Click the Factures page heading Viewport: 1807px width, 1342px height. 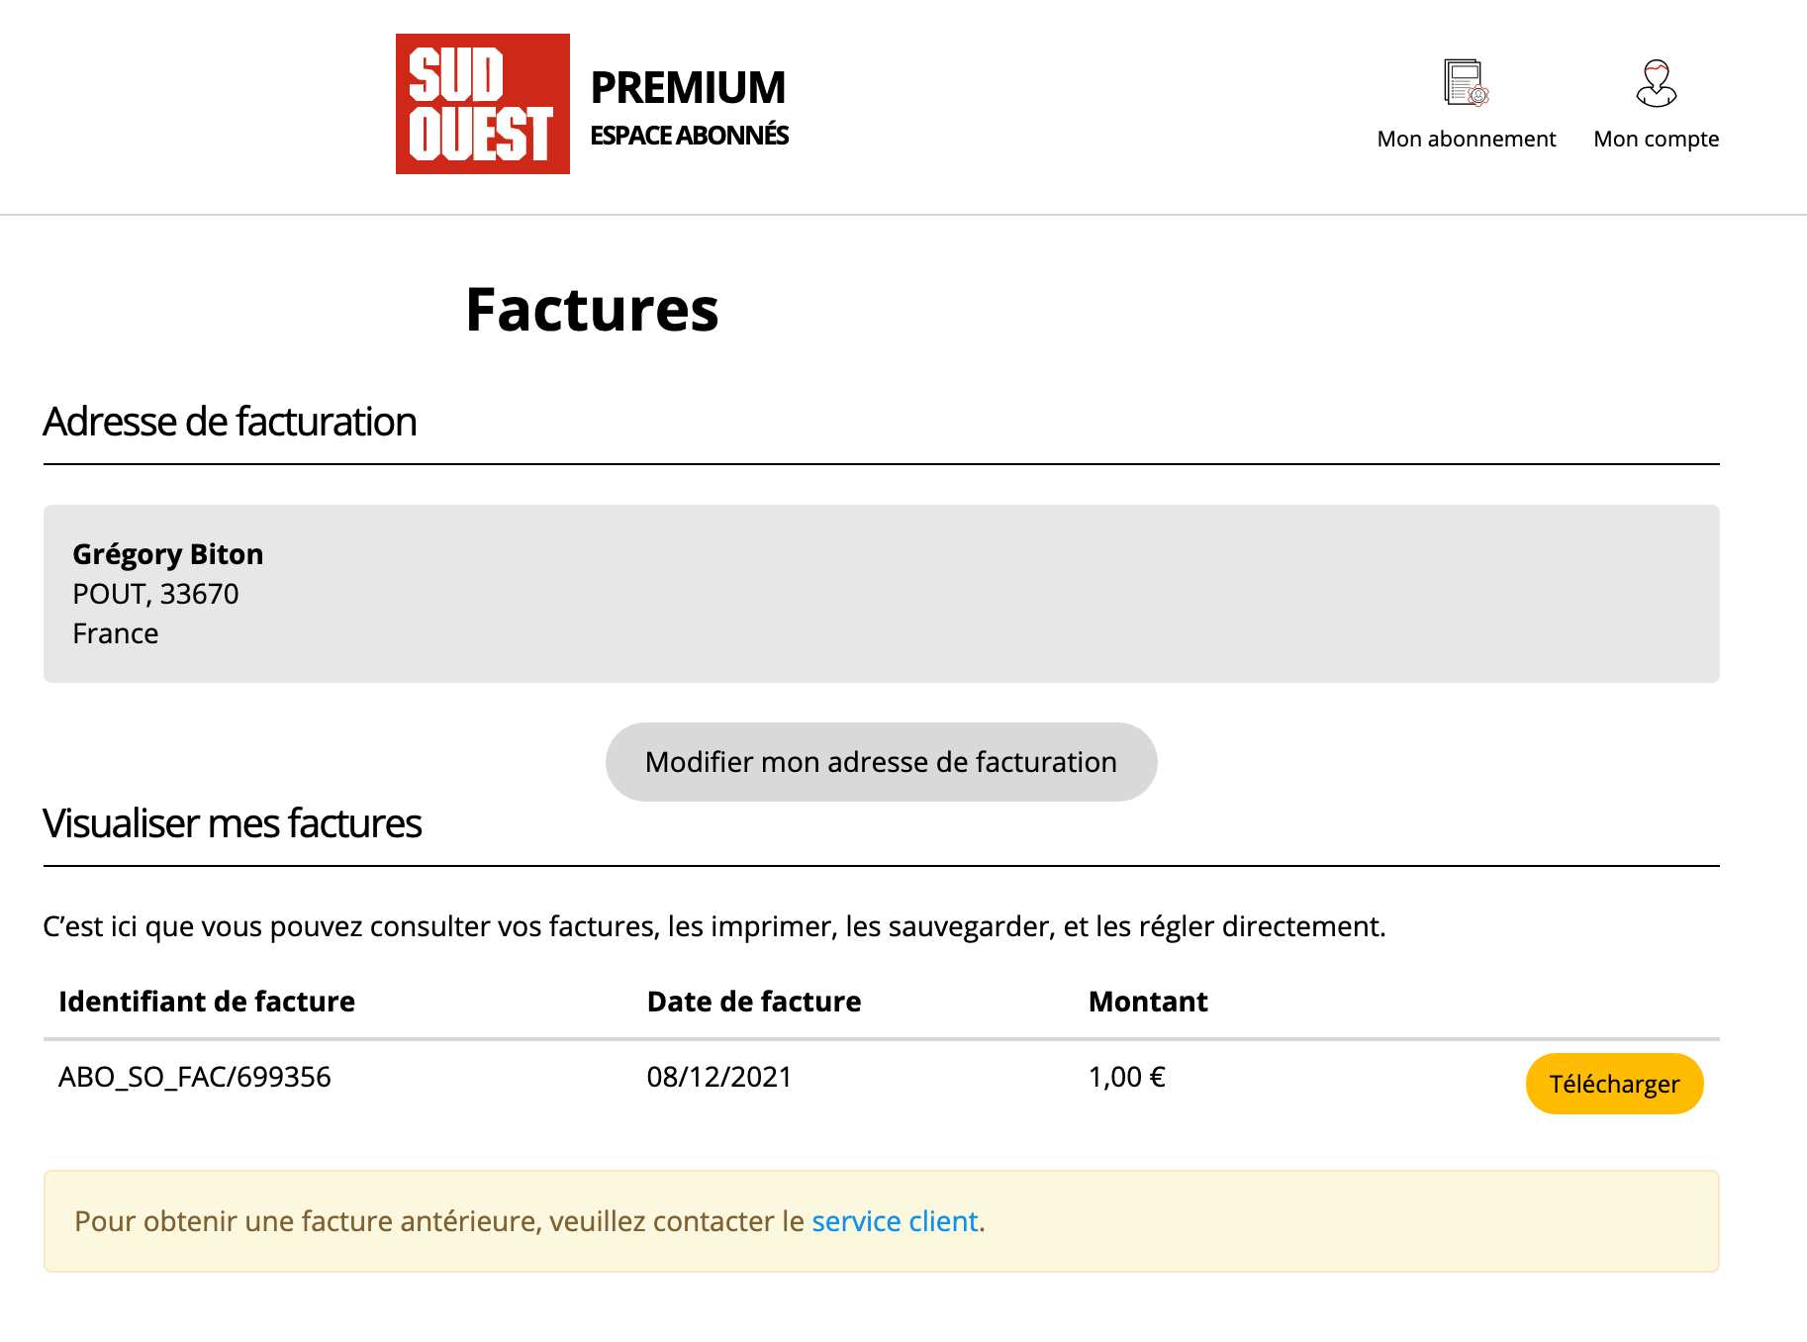[x=592, y=310]
